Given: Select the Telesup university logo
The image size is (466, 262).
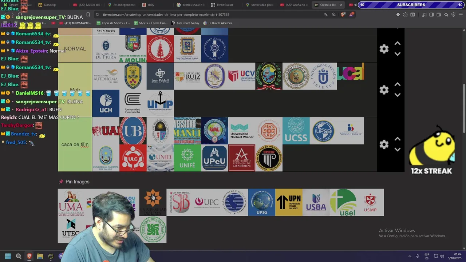Looking at the screenshot, I should coord(323,76).
